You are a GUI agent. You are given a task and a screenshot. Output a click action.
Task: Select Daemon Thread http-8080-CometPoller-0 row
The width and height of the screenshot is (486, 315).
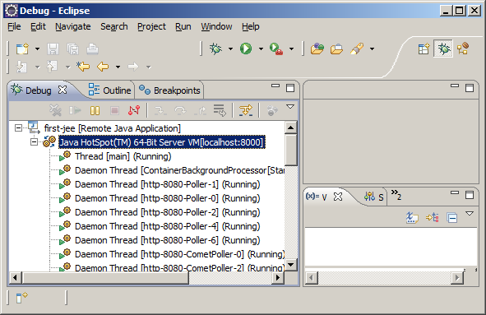[x=180, y=254]
